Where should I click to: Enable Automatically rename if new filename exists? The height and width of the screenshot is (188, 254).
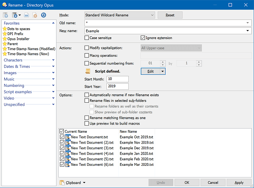87,95
